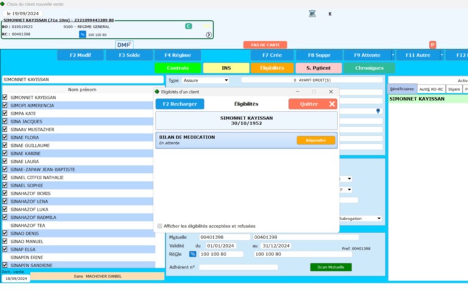468x291 pixels.
Task: Click the Répondre button for Bilan de Medication
Action: point(316,140)
